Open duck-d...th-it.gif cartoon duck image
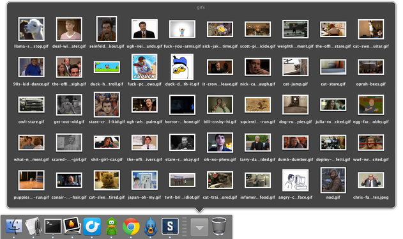This screenshot has width=403, height=239. (x=182, y=67)
